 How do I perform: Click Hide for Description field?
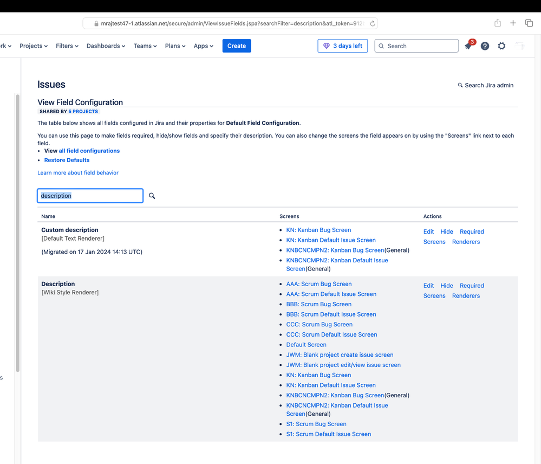pyautogui.click(x=447, y=286)
